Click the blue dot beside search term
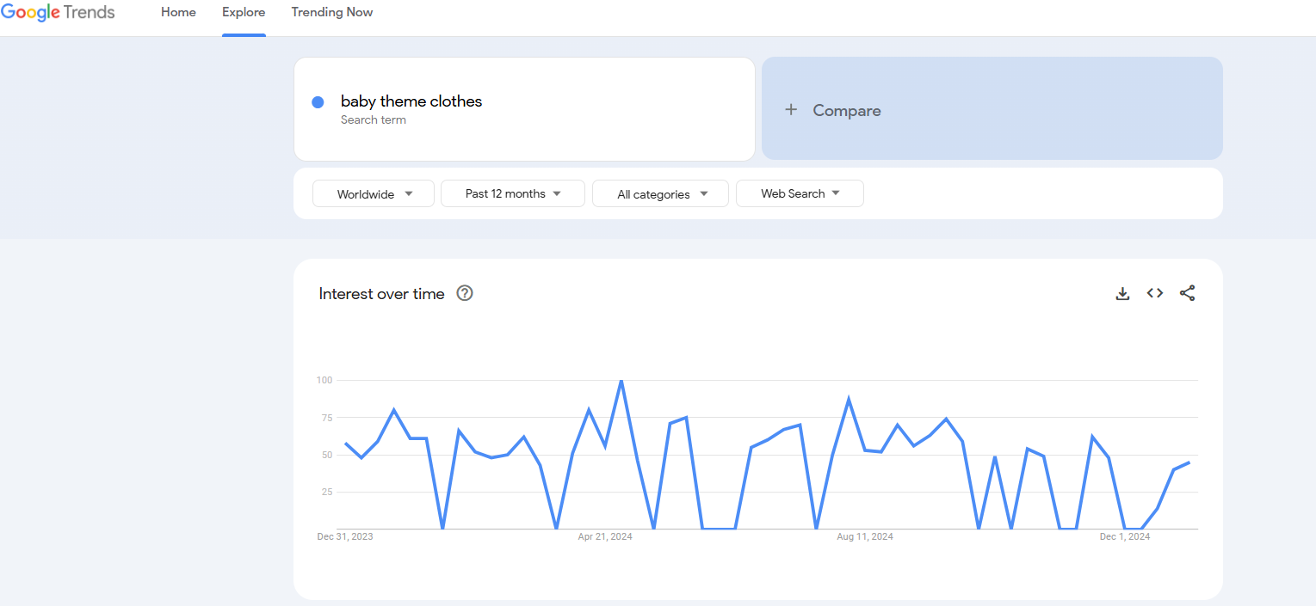 (318, 102)
